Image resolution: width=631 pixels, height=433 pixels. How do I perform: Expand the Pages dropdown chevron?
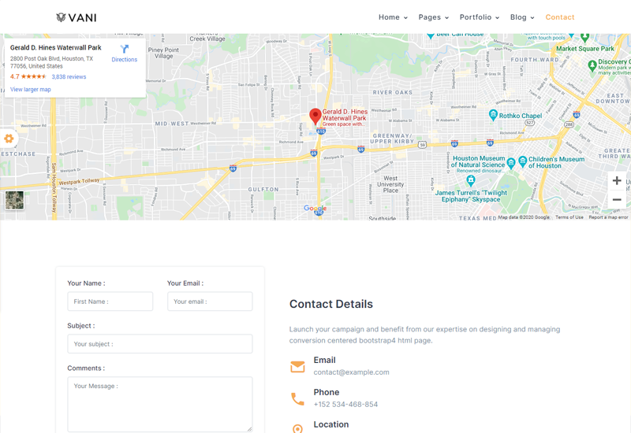[446, 17]
